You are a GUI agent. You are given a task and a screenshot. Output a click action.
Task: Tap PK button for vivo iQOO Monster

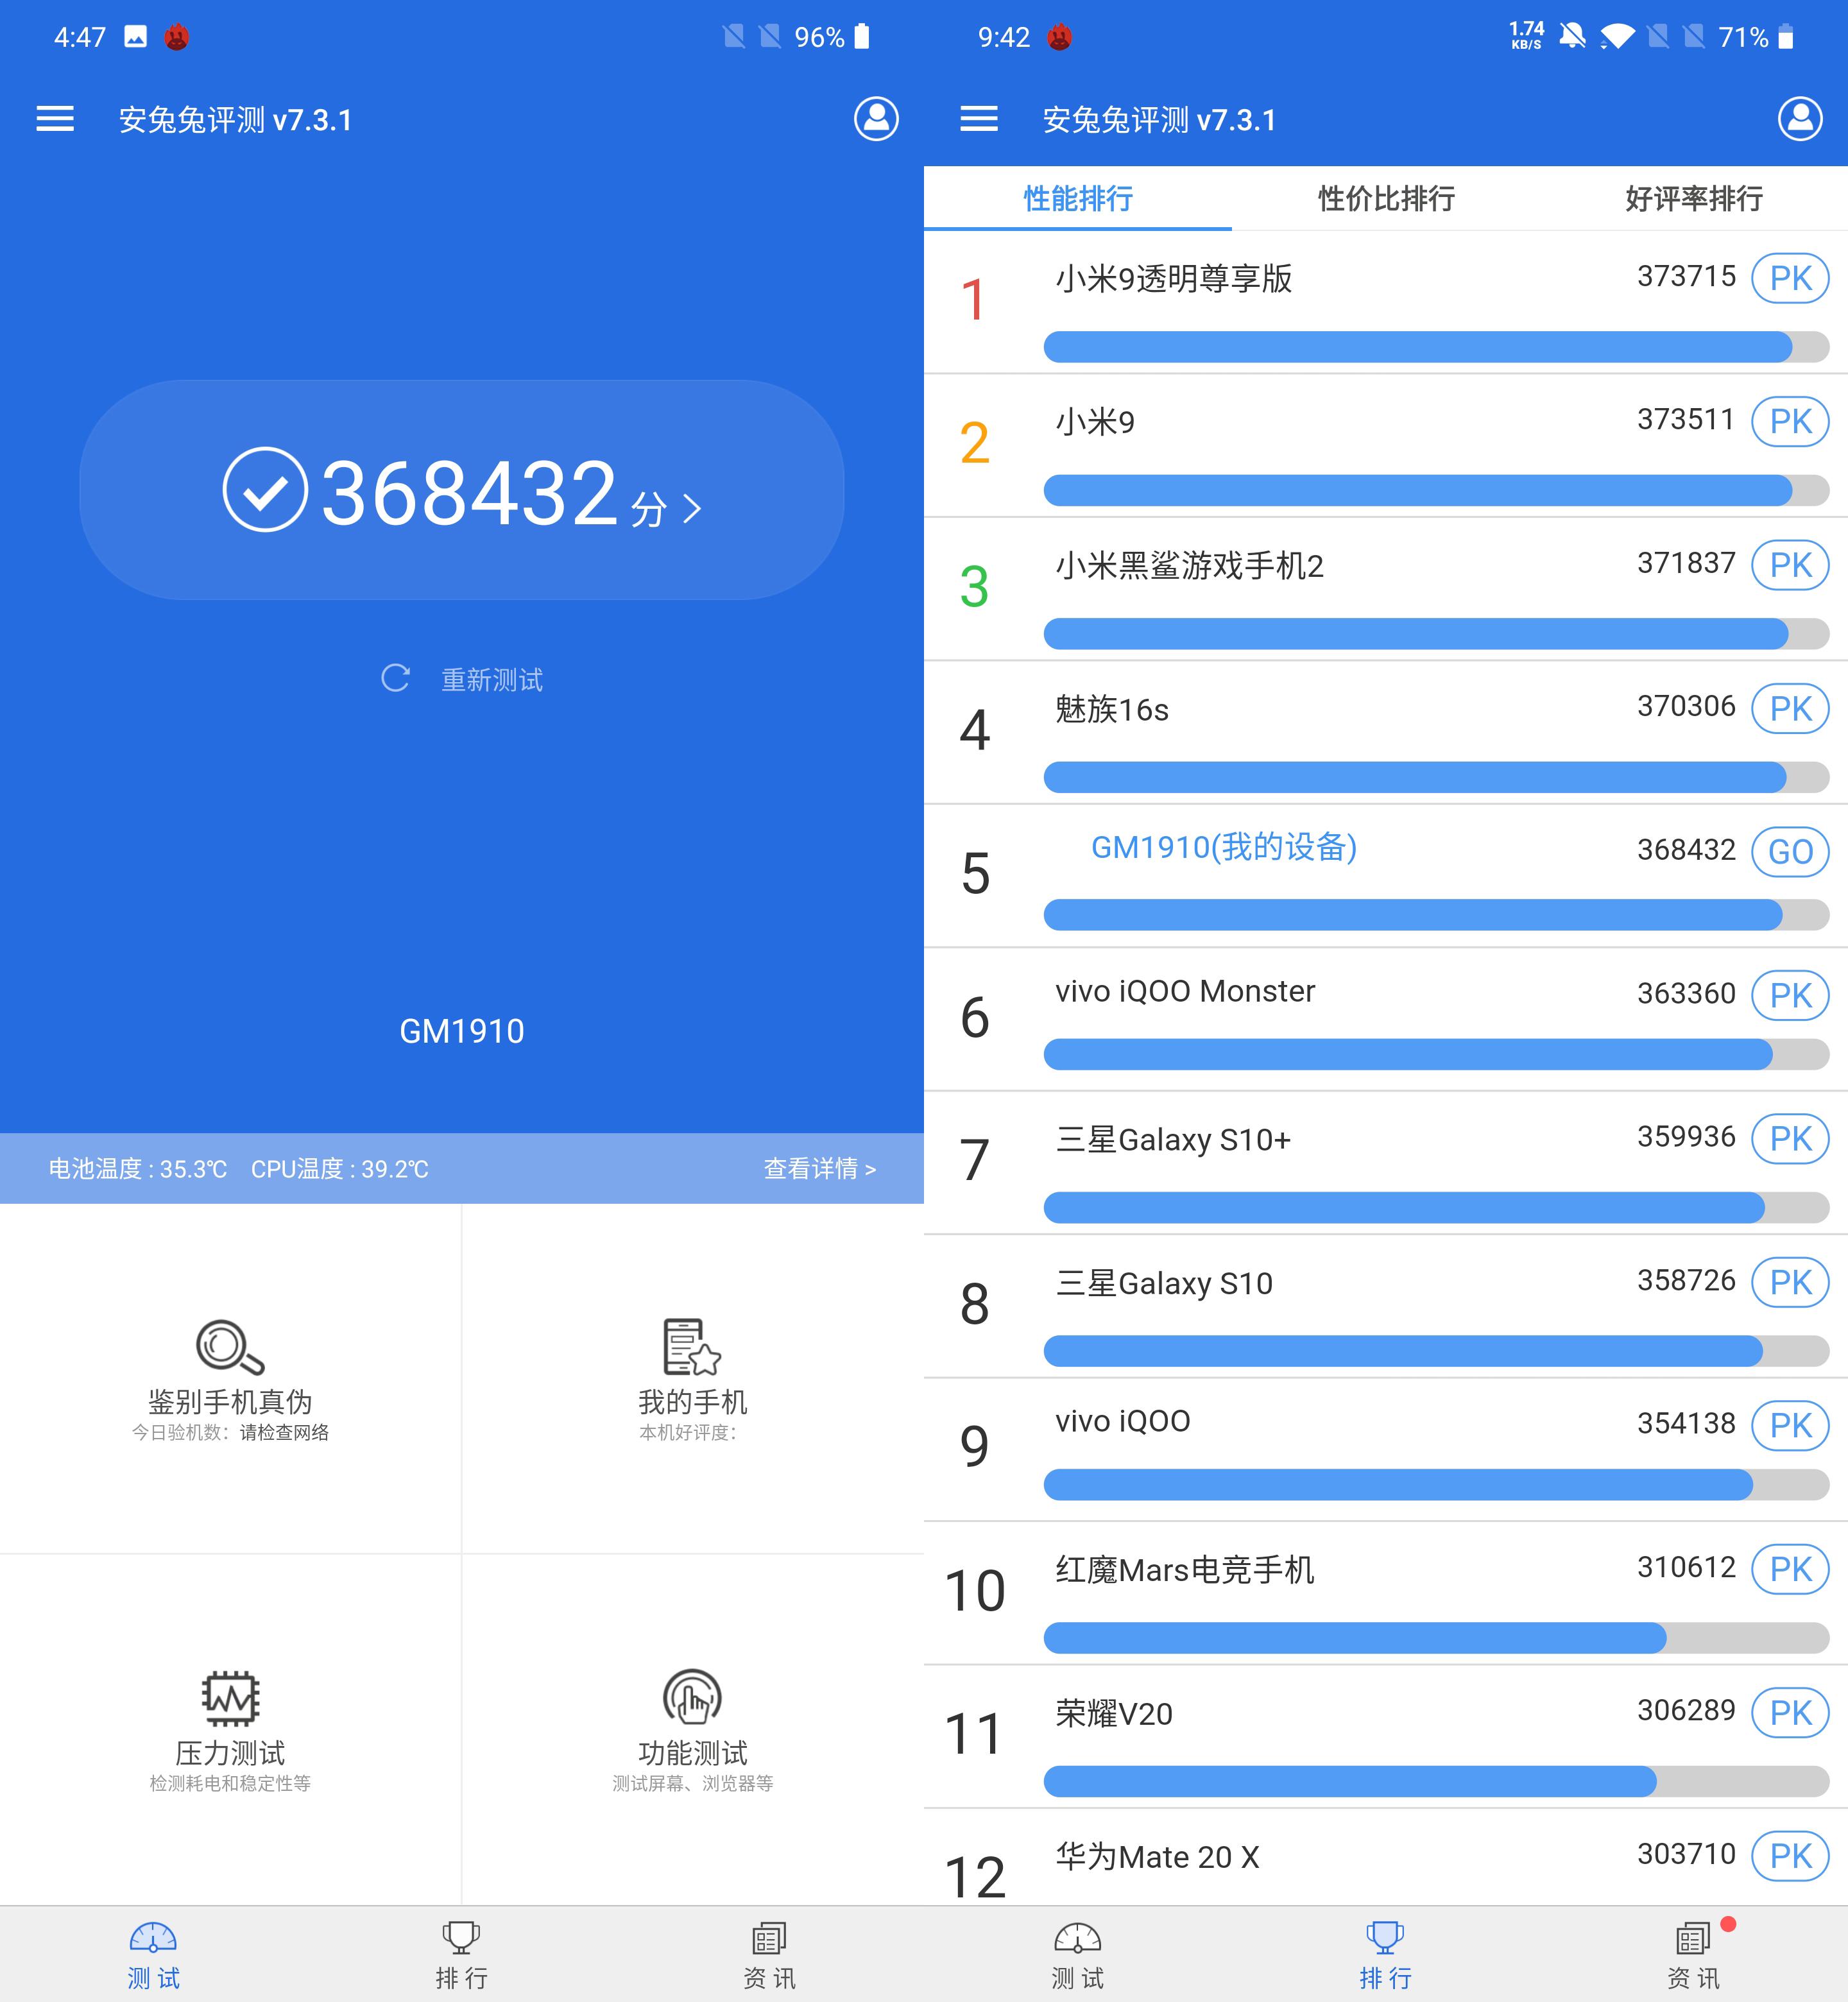(1789, 995)
